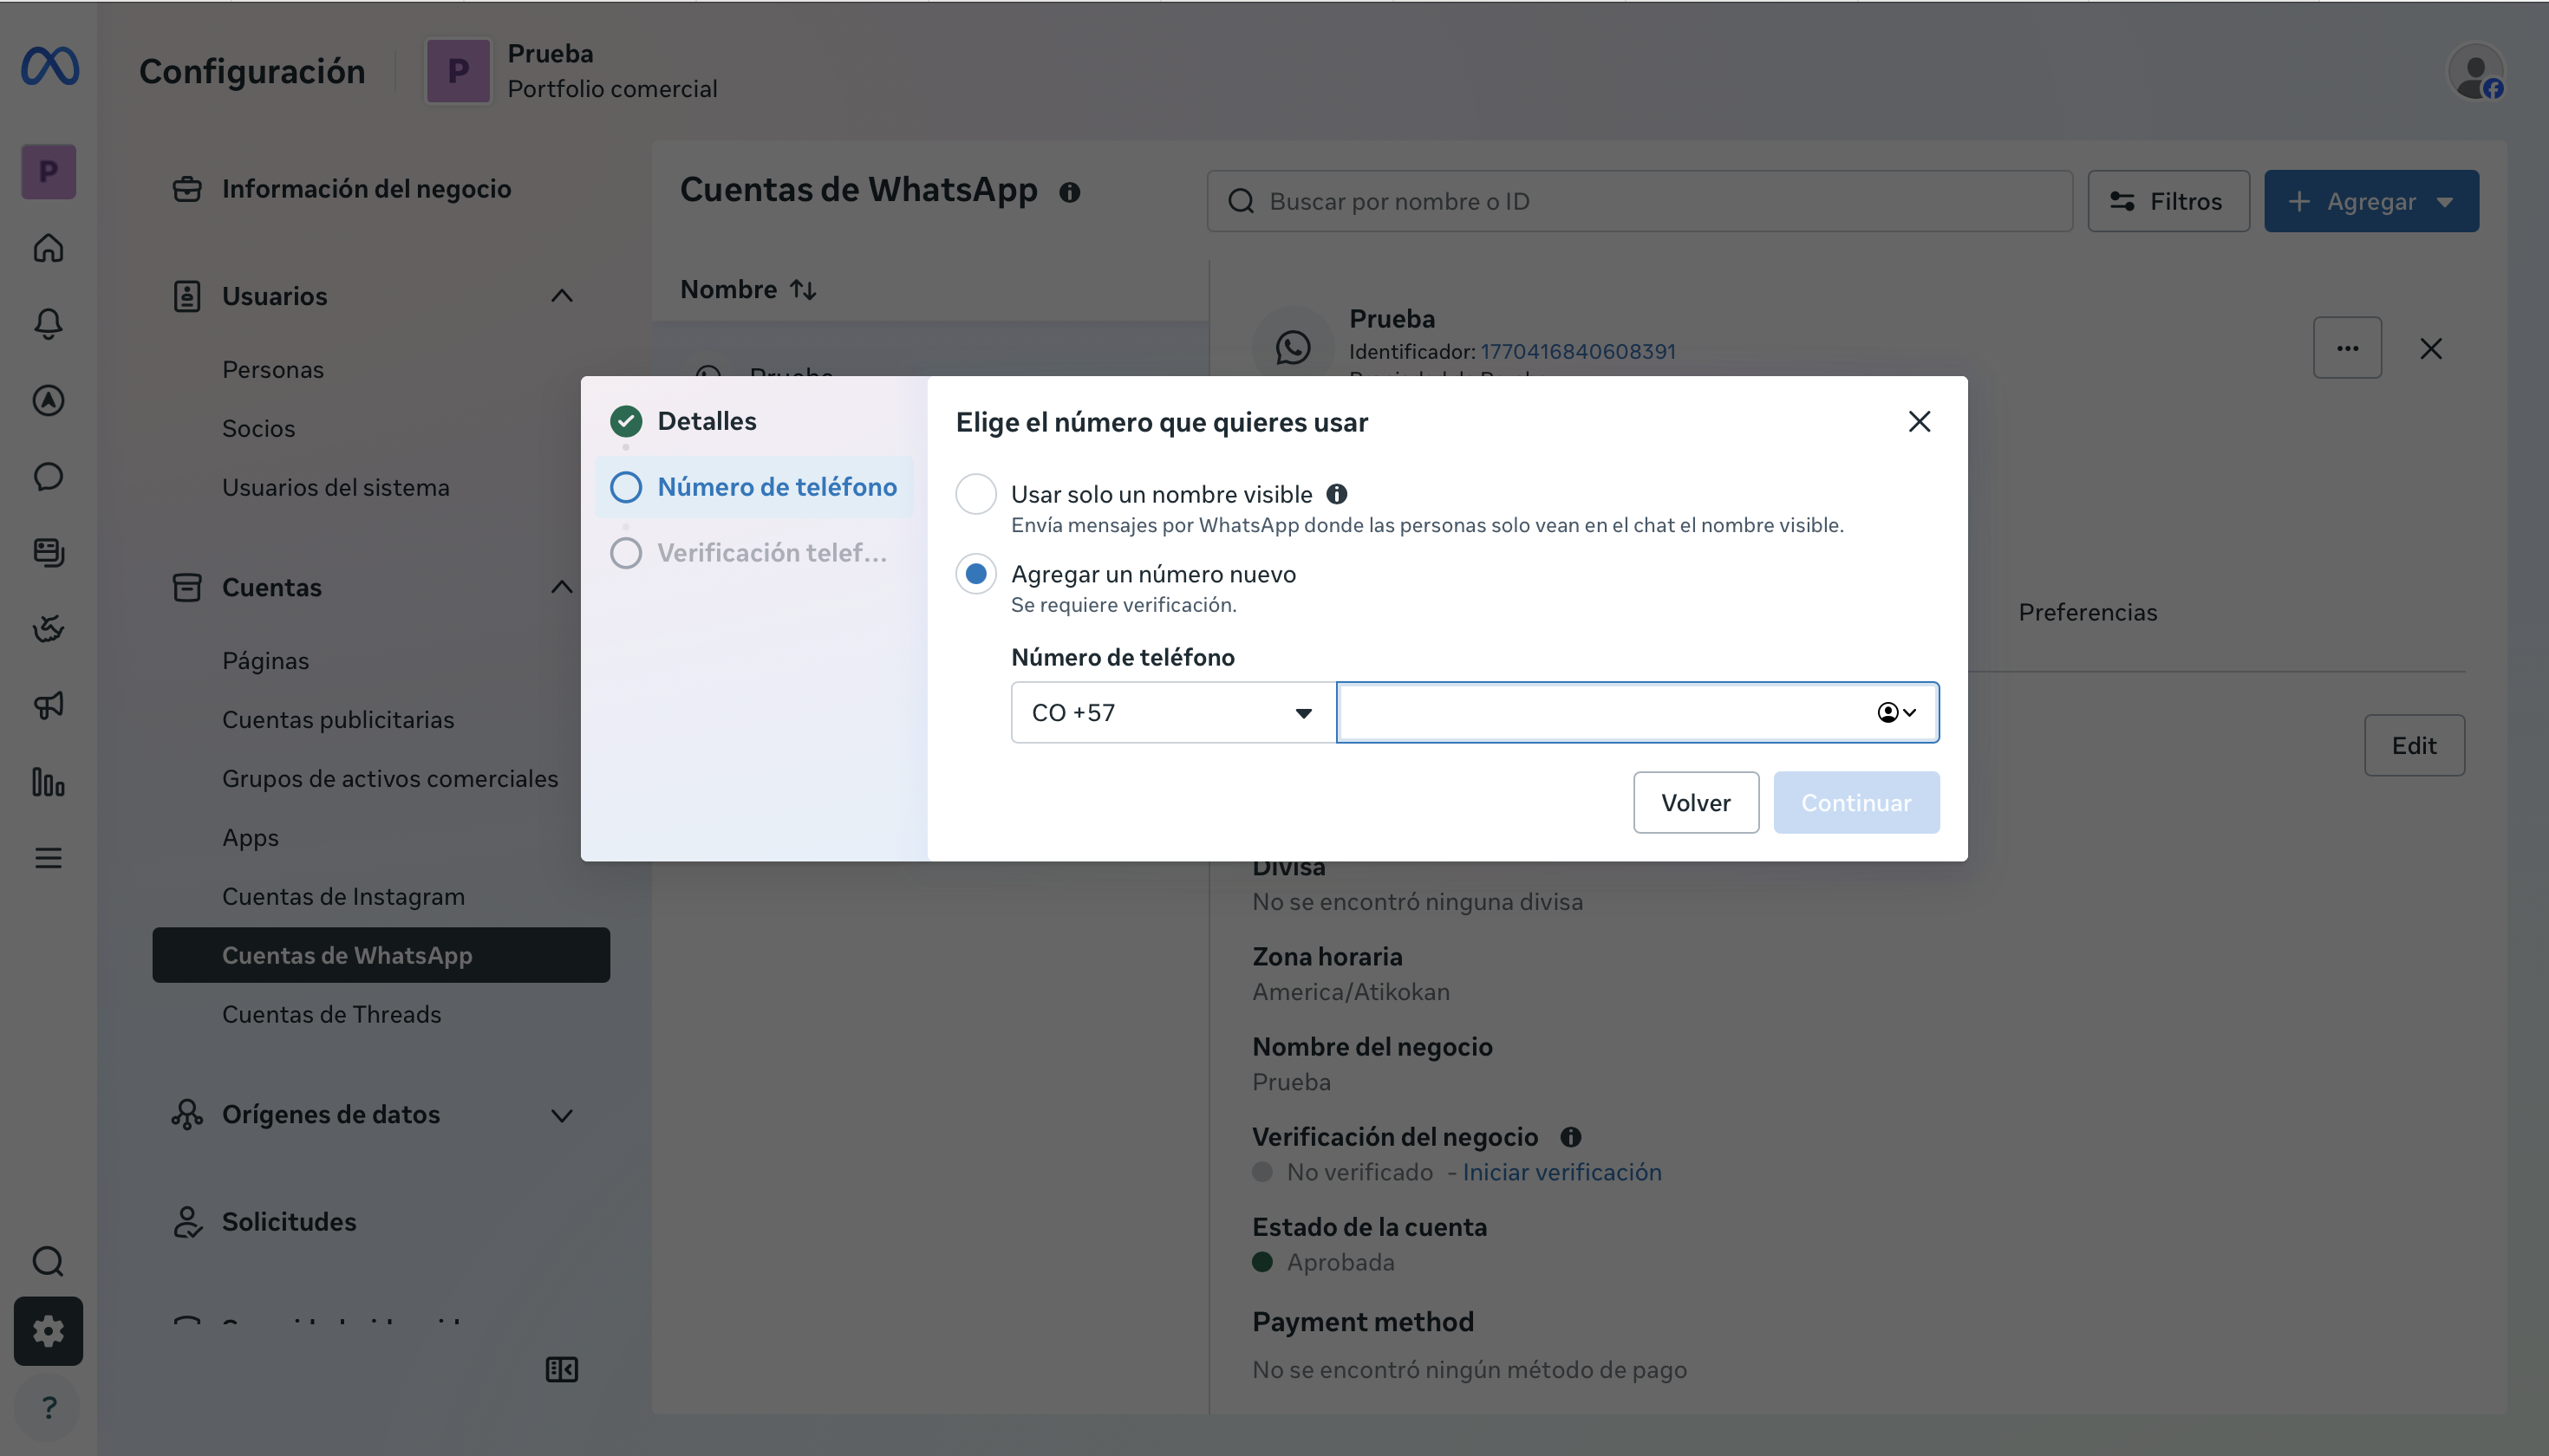Open the Meta logo home icon
The height and width of the screenshot is (1456, 2549).
(49, 68)
